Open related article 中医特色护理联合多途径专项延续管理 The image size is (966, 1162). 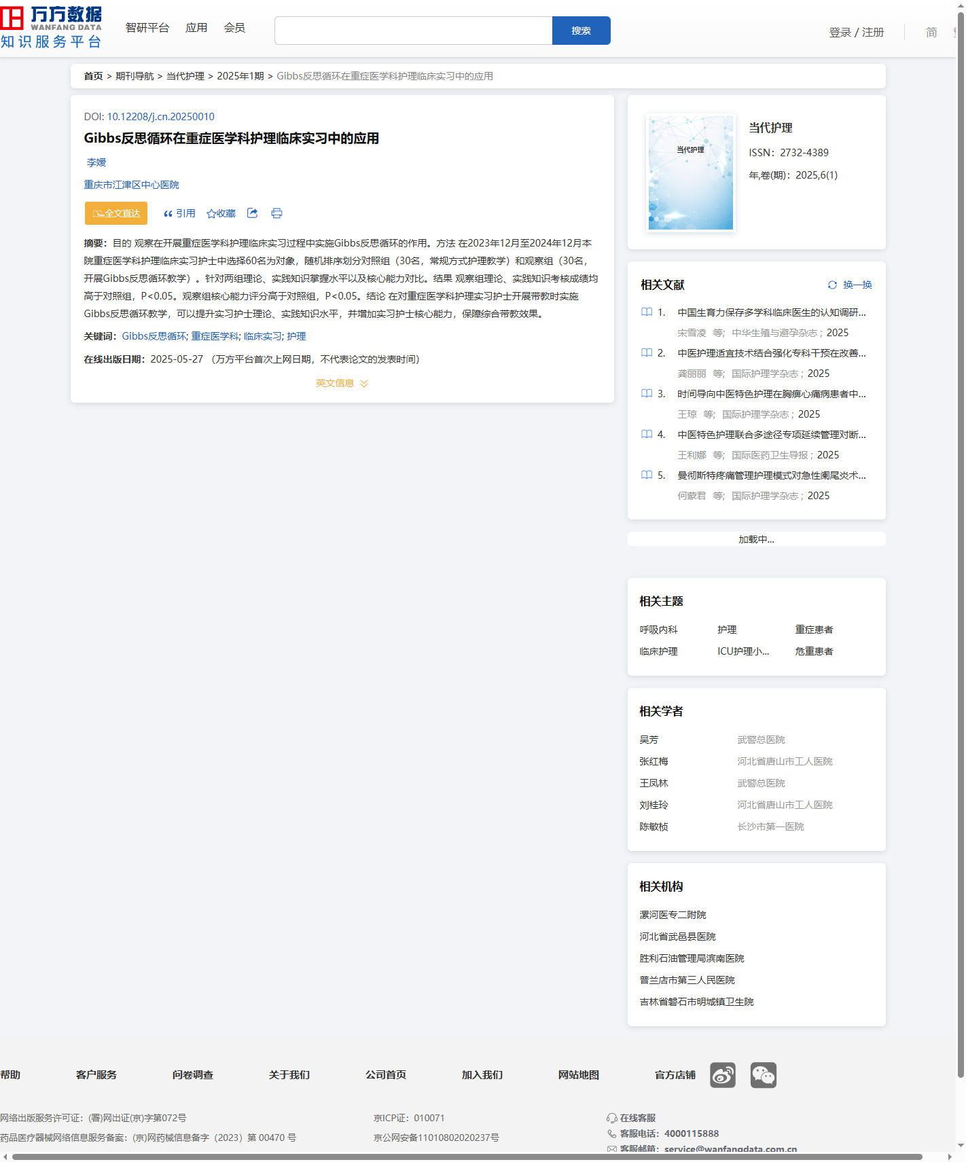point(772,435)
